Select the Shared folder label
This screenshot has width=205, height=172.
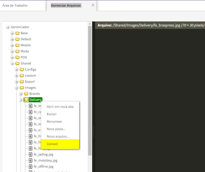click(26, 63)
